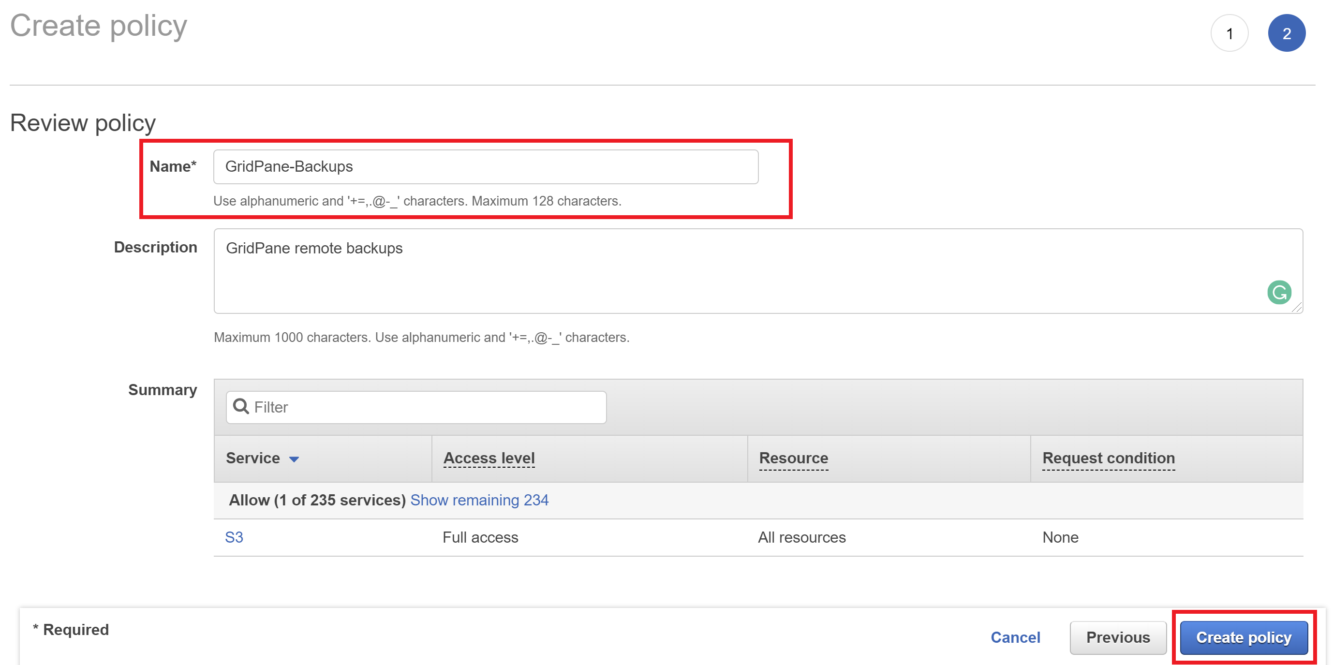Viewport: 1333px width, 665px height.
Task: Select the 'Full access' cell
Action: click(480, 537)
